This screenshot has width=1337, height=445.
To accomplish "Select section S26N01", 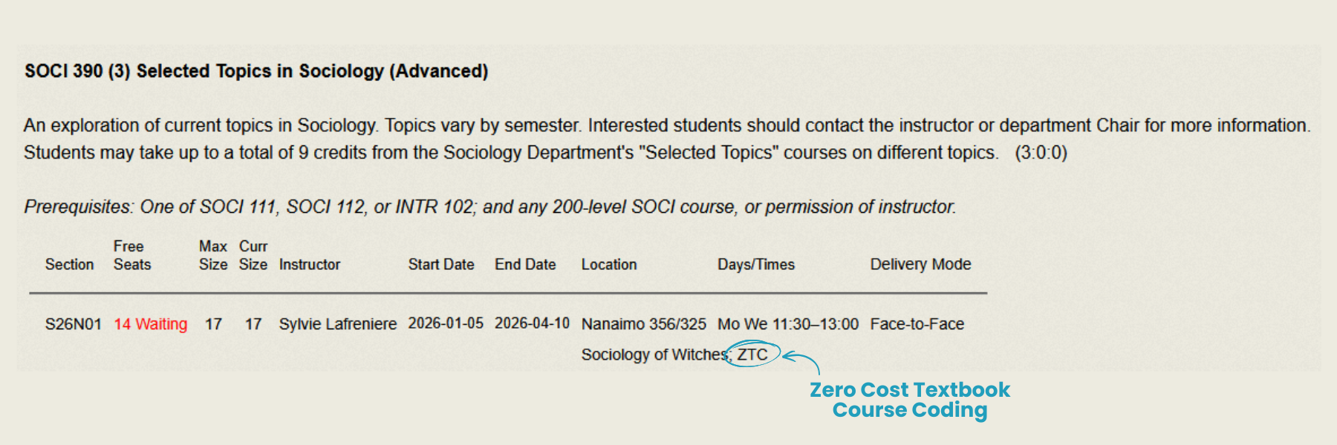I will click(x=73, y=324).
